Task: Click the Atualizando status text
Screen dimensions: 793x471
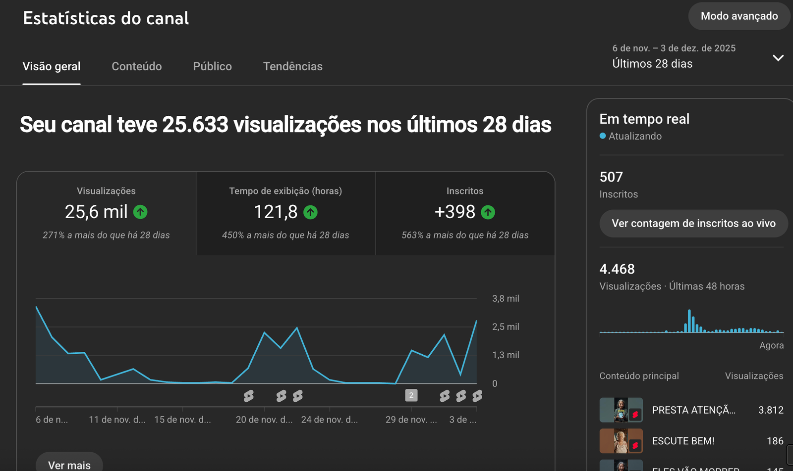Action: pyautogui.click(x=635, y=136)
